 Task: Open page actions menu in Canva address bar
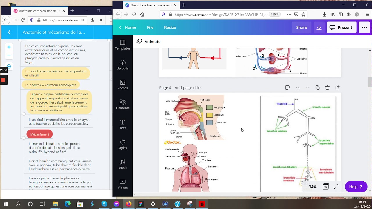tap(289, 14)
